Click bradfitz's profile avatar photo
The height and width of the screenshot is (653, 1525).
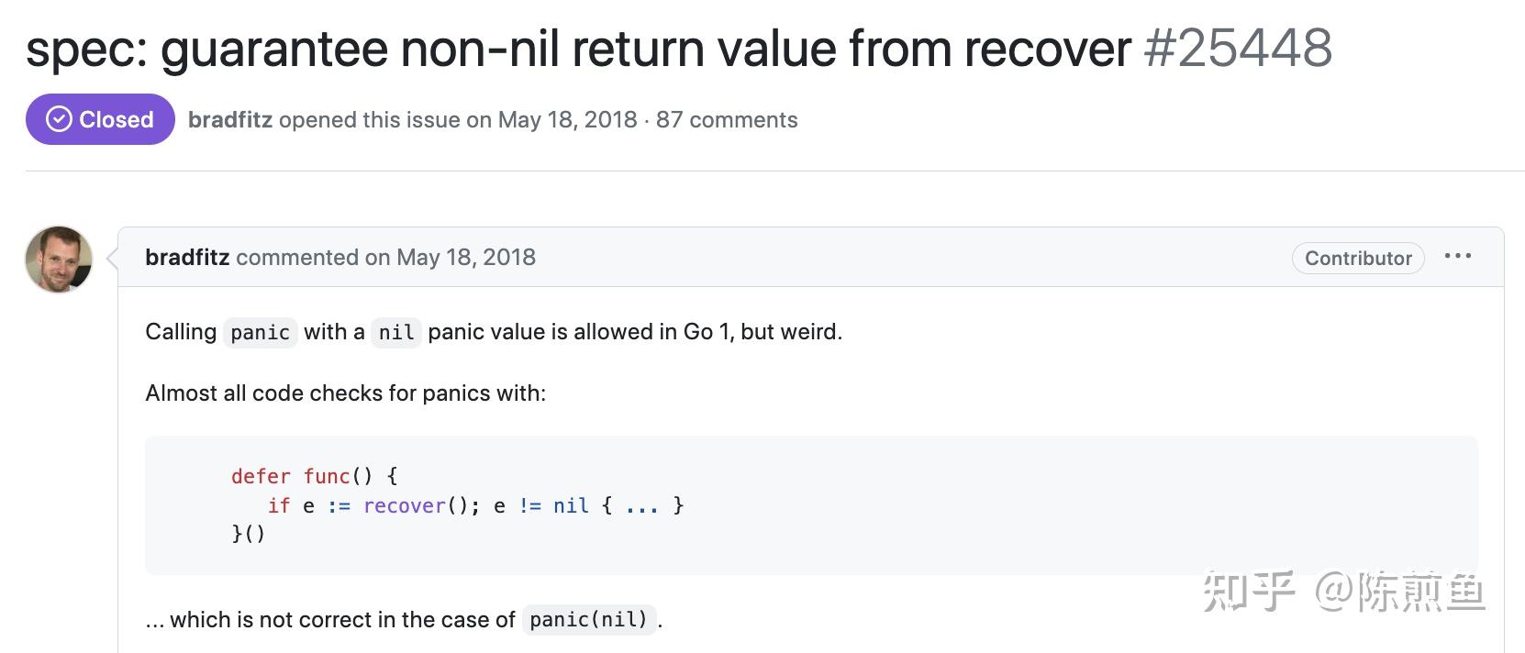click(x=59, y=260)
